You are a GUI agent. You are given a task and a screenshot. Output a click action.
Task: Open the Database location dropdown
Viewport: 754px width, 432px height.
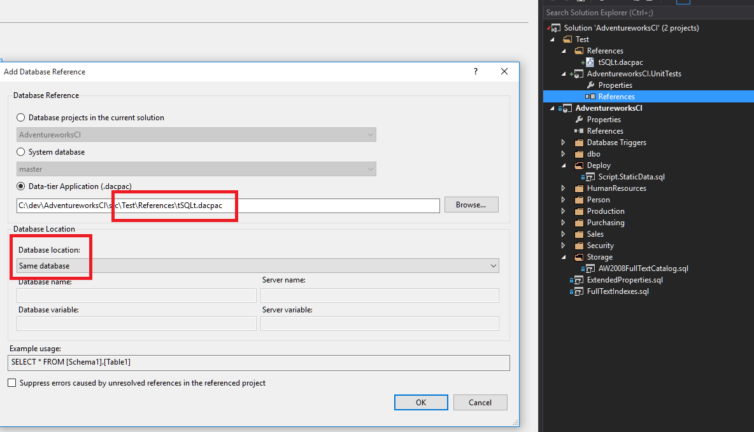[x=493, y=265]
